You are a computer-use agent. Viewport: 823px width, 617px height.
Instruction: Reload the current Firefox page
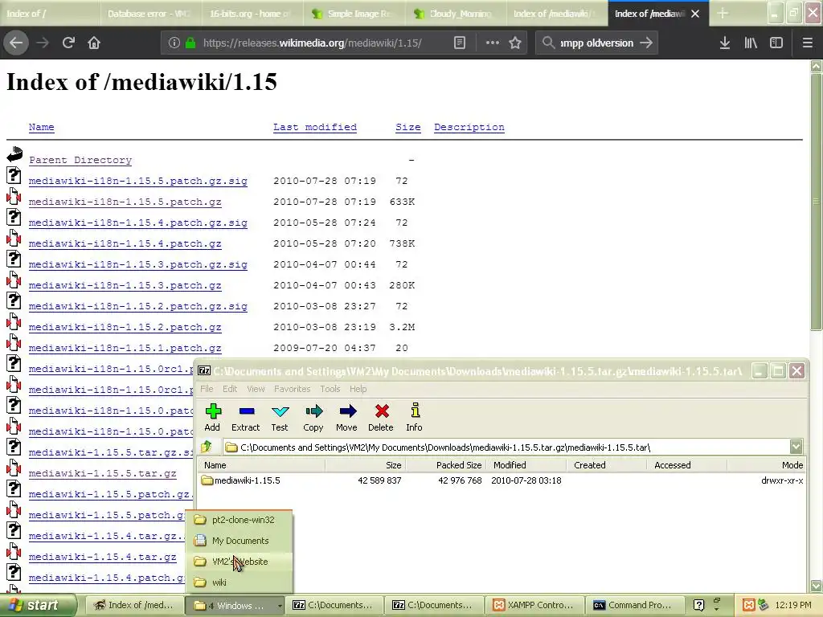tap(68, 43)
